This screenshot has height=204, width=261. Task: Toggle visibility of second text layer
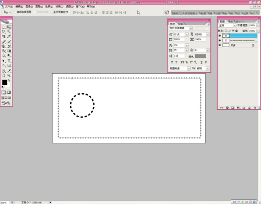220,40
